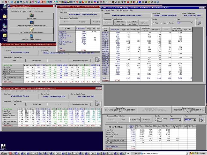Open Microsoft Outlook desktop icon

(4, 37)
